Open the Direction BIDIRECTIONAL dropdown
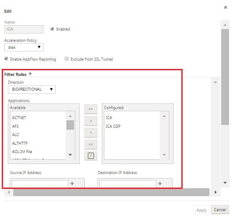Image resolution: width=234 pixels, height=219 pixels. click(x=32, y=89)
